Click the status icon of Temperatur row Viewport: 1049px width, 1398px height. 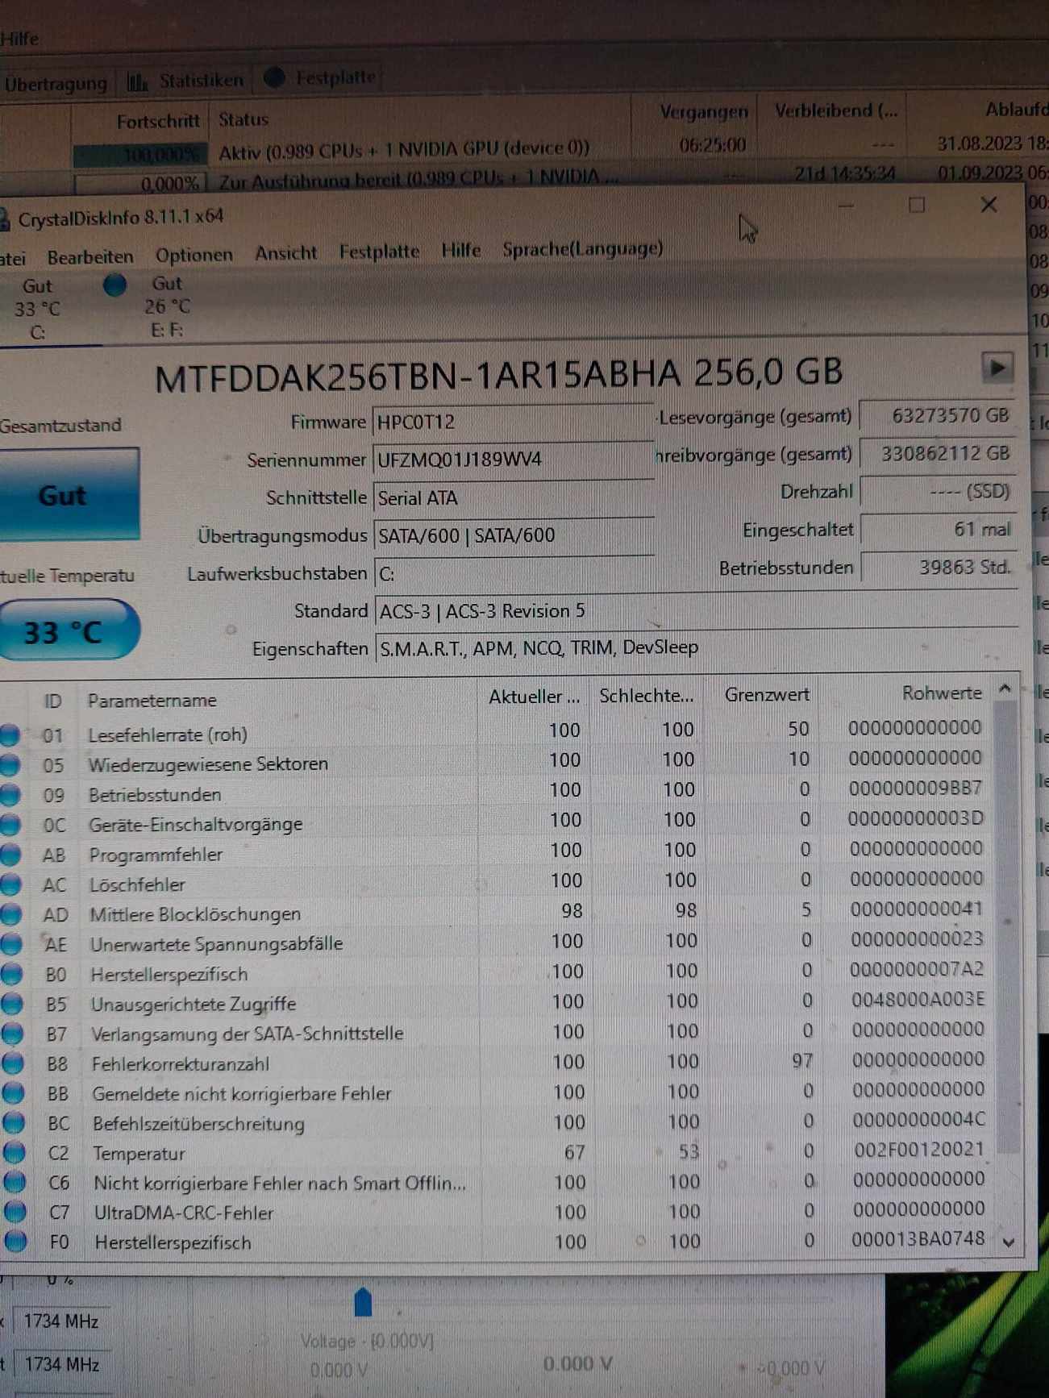[14, 1154]
